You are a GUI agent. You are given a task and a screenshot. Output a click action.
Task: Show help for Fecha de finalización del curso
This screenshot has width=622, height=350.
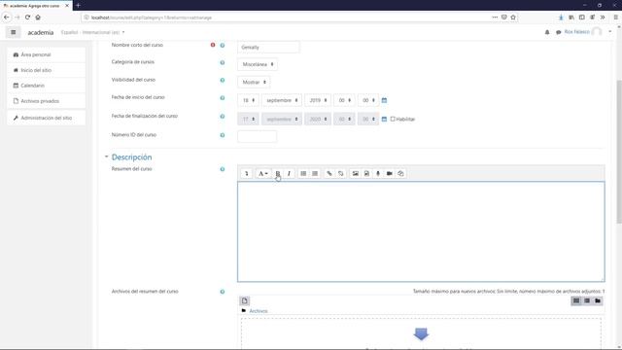[x=223, y=117]
